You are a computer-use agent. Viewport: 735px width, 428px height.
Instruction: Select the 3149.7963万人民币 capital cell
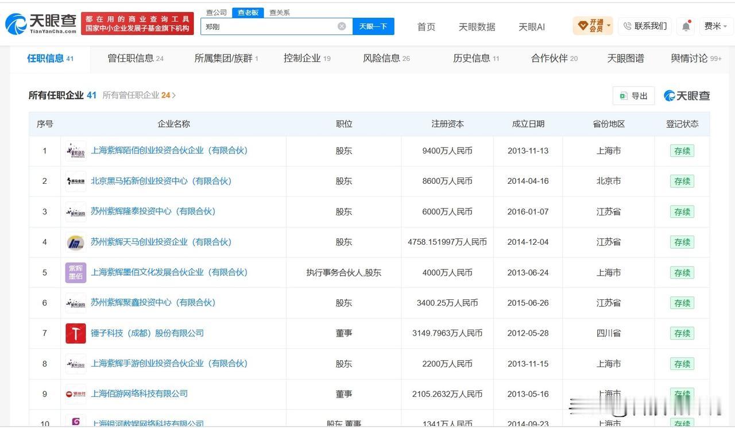pyautogui.click(x=447, y=333)
